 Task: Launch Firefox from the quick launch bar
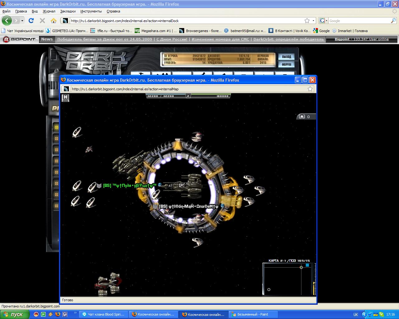[57, 314]
